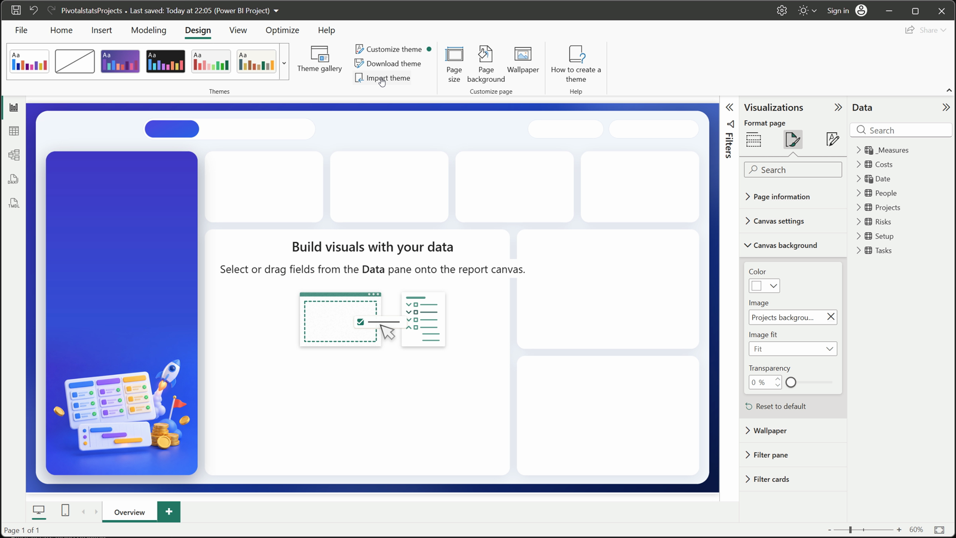The width and height of the screenshot is (956, 538).
Task: Open TMDL view icon
Action: point(14,203)
